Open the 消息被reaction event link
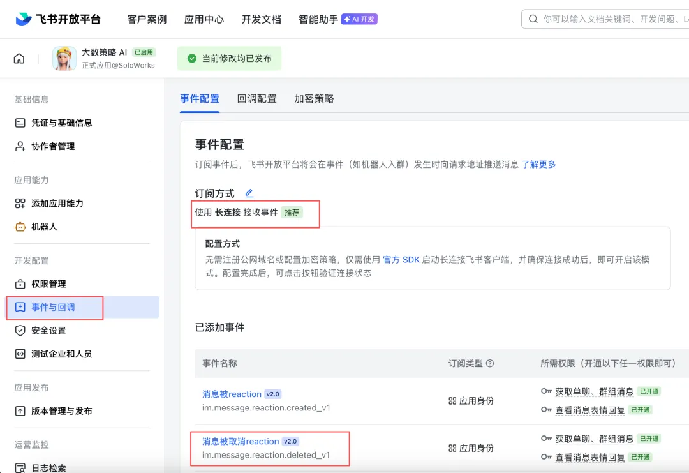This screenshot has width=689, height=473. 232,394
